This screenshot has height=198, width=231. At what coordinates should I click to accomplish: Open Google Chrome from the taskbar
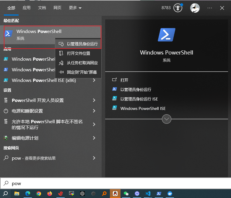click(39, 194)
